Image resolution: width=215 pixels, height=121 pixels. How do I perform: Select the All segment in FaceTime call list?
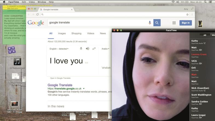(x=205, y=35)
